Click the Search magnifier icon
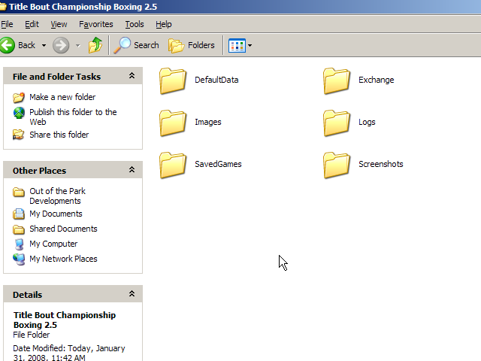481x361 pixels. tap(122, 45)
